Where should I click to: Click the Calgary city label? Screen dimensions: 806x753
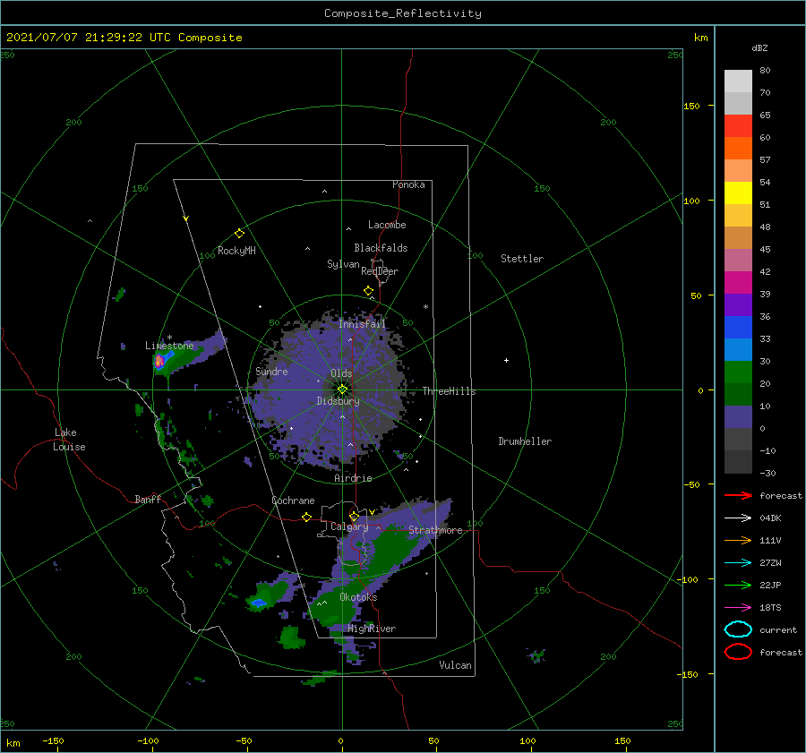coord(349,526)
